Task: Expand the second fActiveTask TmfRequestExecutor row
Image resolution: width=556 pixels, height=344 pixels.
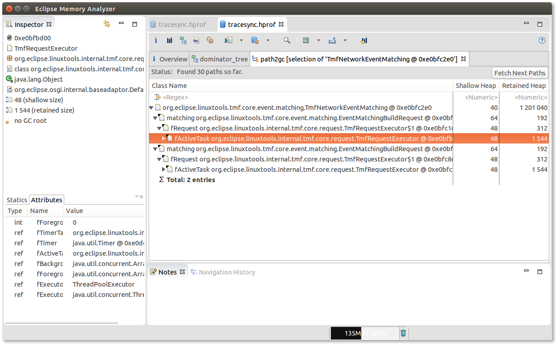Action: point(164,170)
